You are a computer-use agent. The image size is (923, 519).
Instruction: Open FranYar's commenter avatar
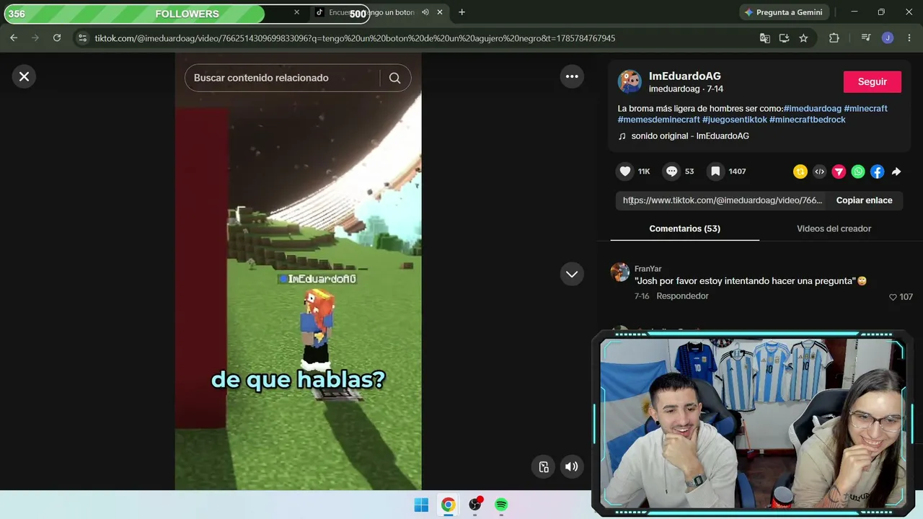click(x=619, y=272)
